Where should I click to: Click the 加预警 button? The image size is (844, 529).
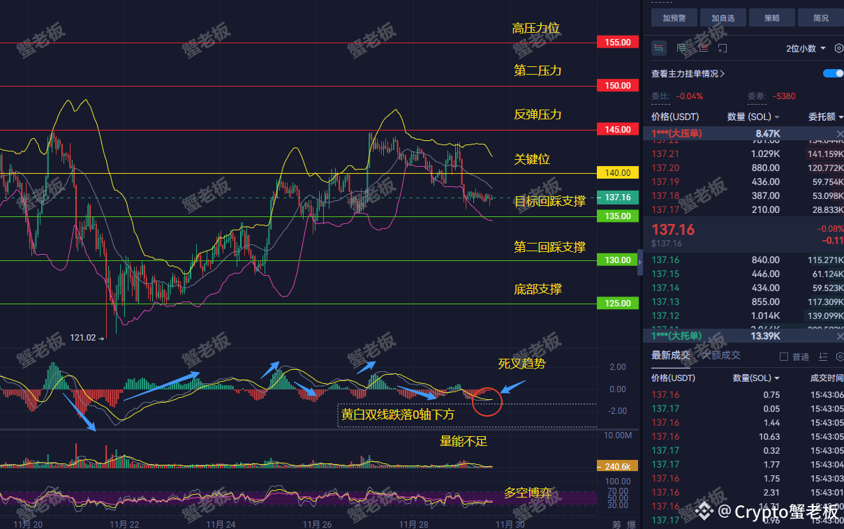point(676,18)
